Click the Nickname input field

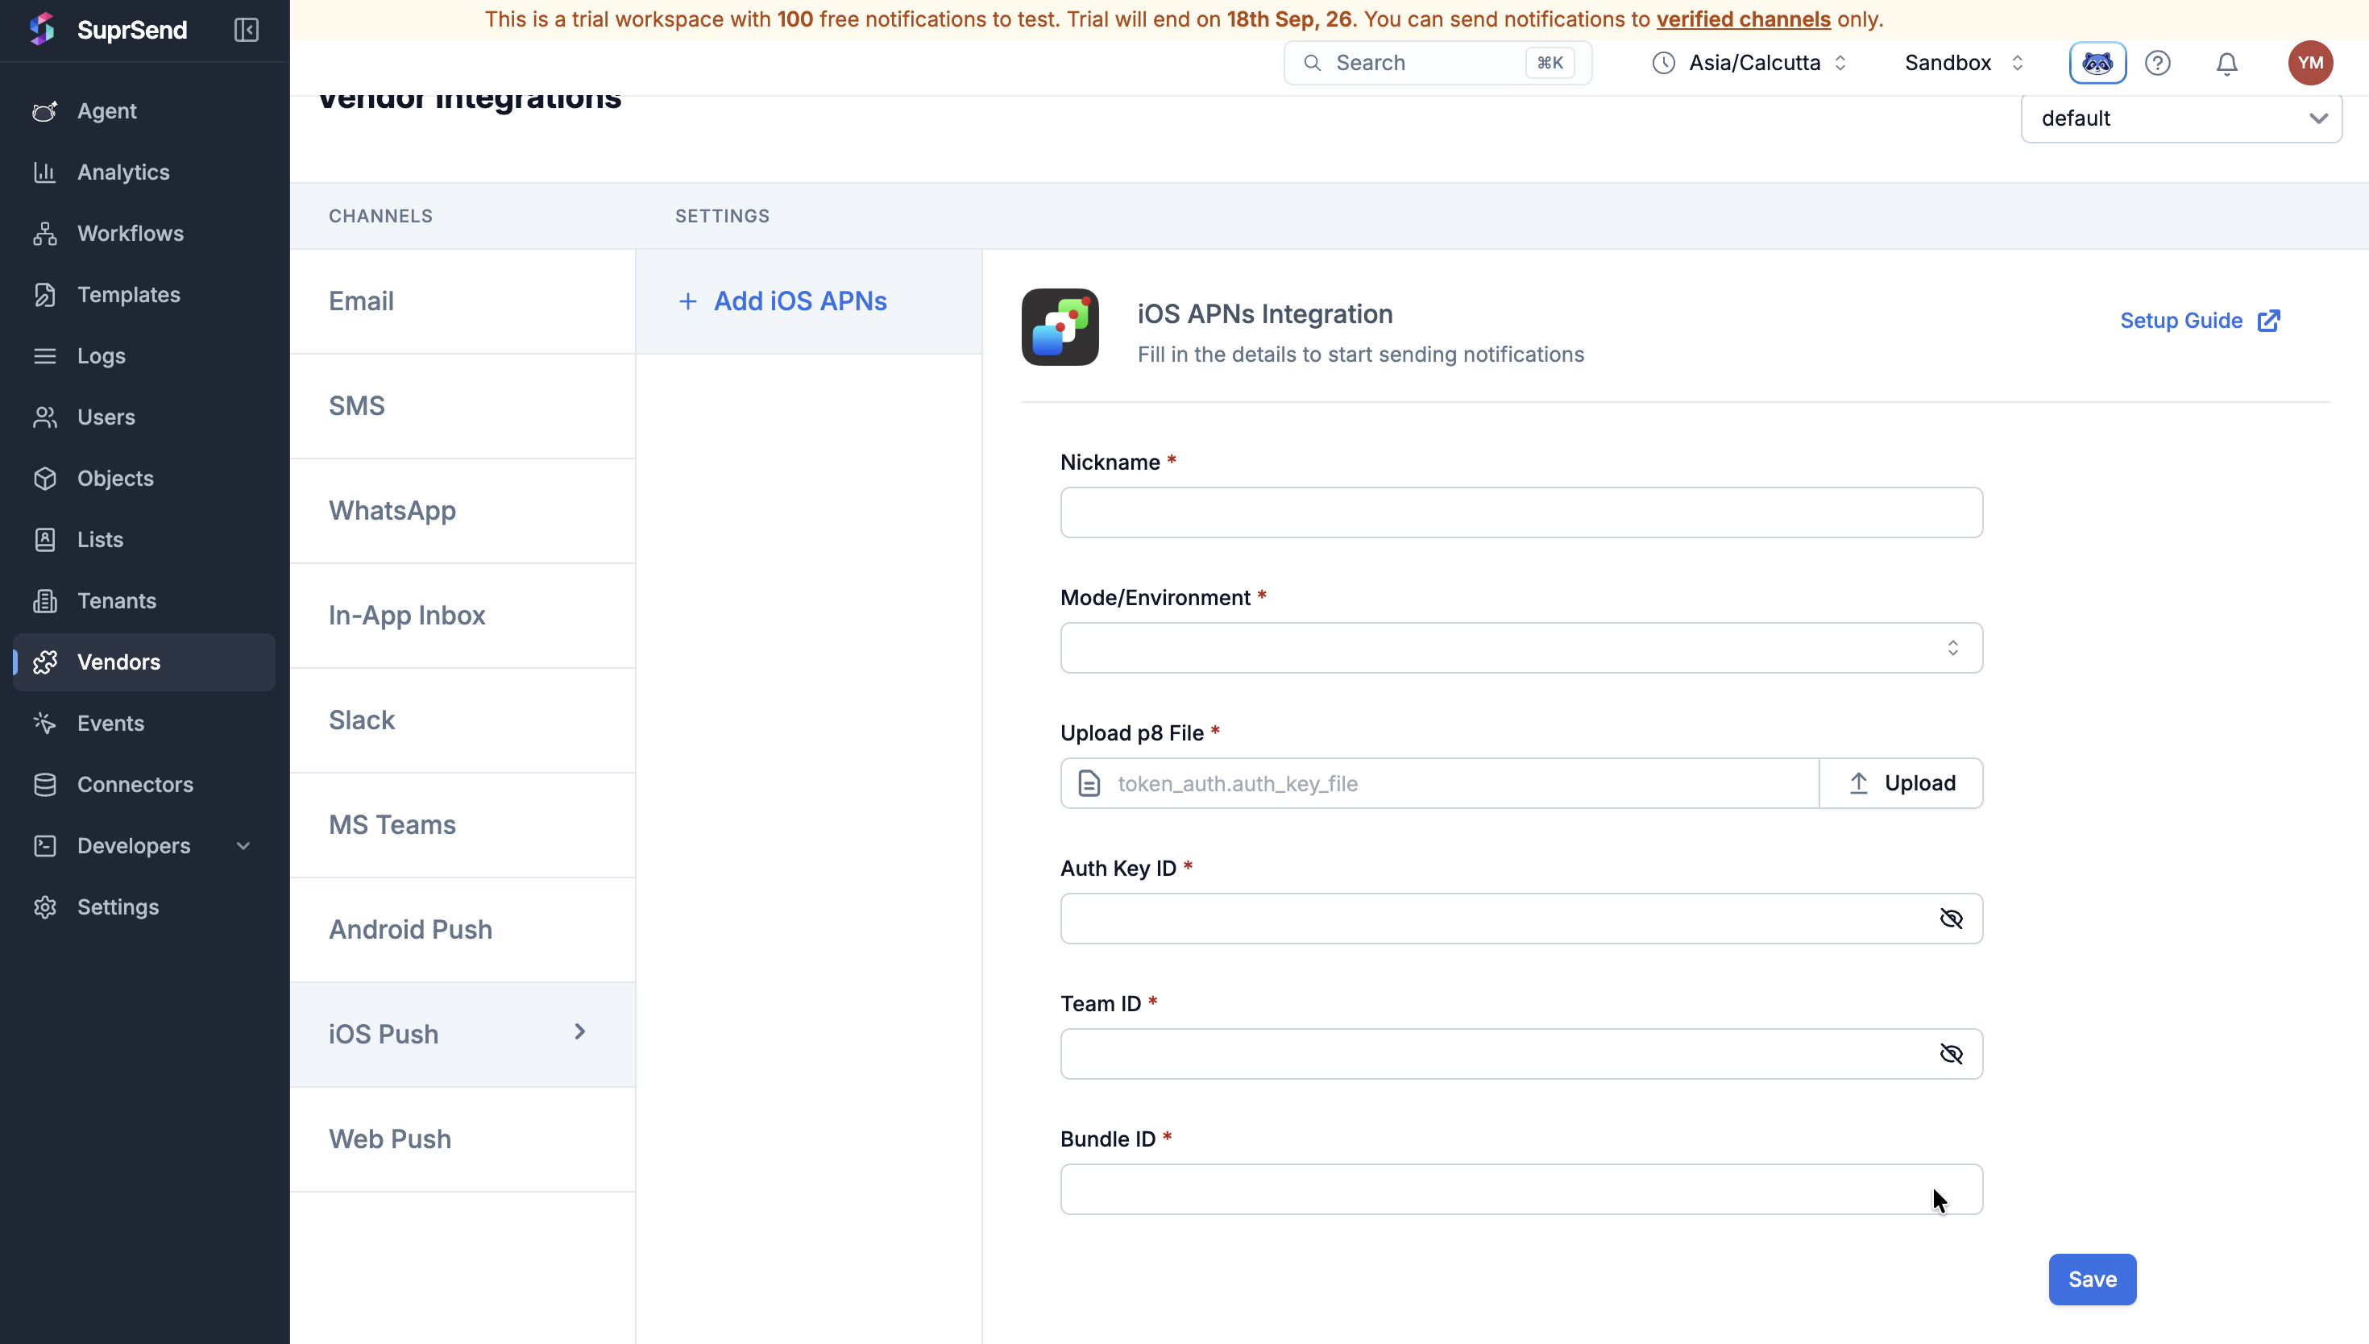(x=1521, y=512)
